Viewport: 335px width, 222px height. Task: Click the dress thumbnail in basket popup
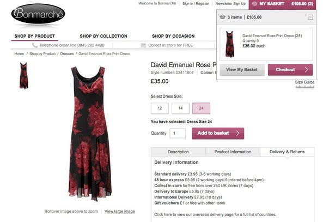(x=230, y=44)
